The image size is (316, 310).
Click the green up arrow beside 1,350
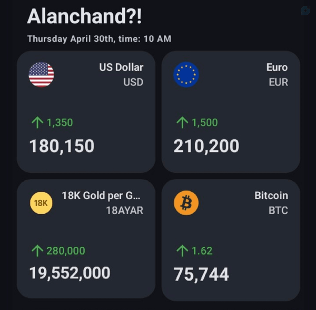click(x=37, y=123)
